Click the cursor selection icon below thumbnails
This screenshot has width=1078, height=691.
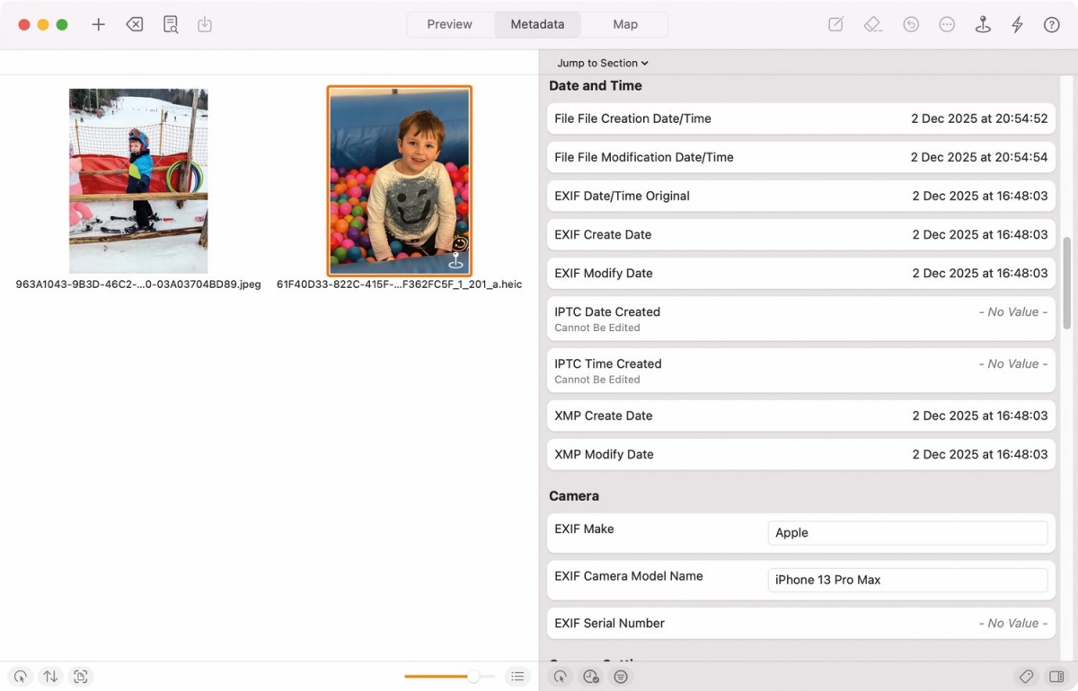pyautogui.click(x=21, y=677)
